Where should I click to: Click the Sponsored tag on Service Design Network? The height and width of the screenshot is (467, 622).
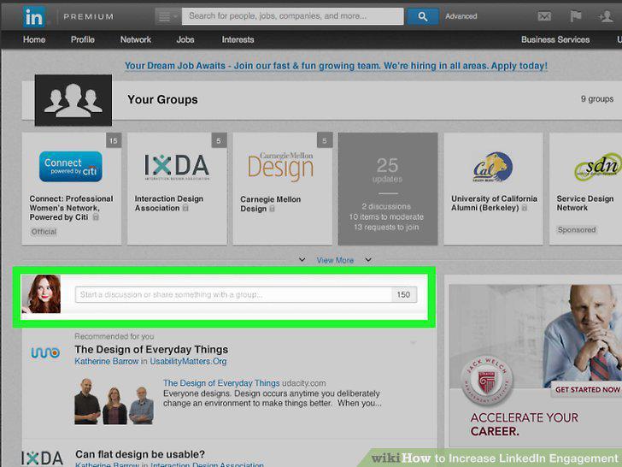[x=577, y=229]
